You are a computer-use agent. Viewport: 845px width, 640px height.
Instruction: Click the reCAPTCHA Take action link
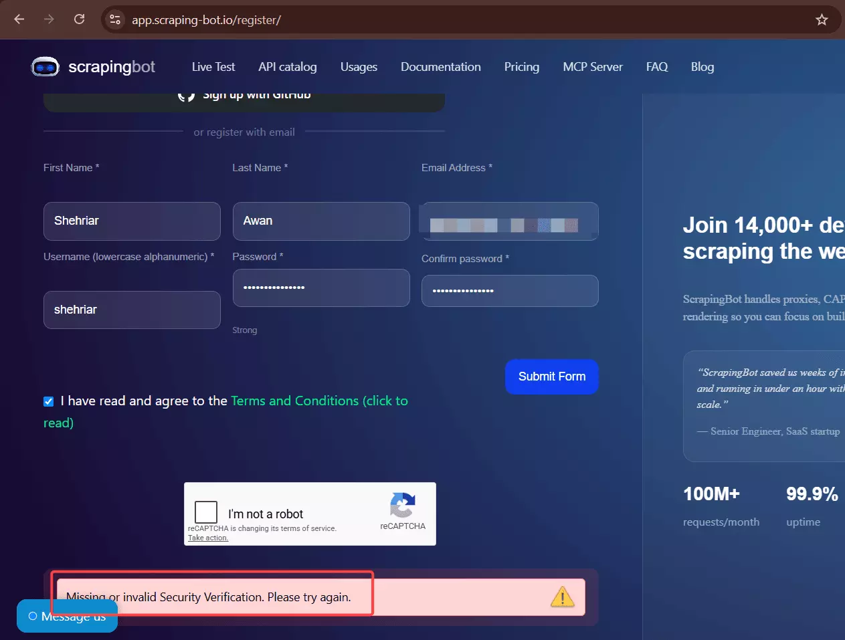[208, 538]
